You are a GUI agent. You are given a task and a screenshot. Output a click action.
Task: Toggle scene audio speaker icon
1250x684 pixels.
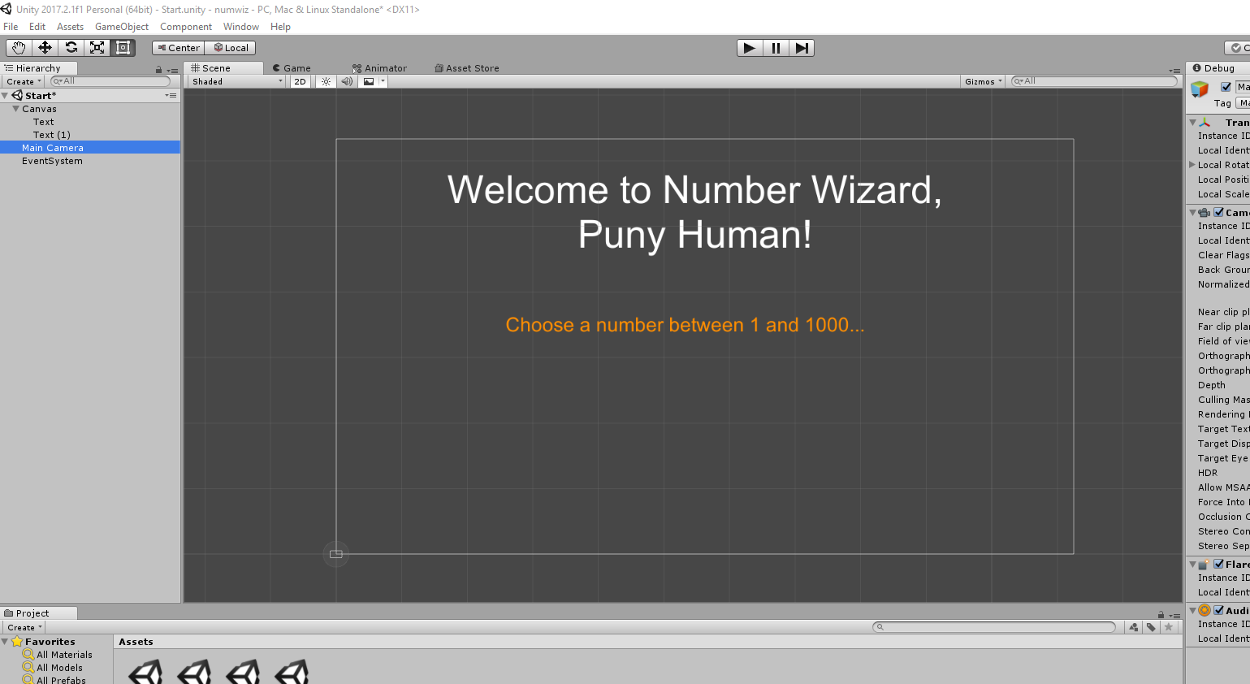[347, 81]
